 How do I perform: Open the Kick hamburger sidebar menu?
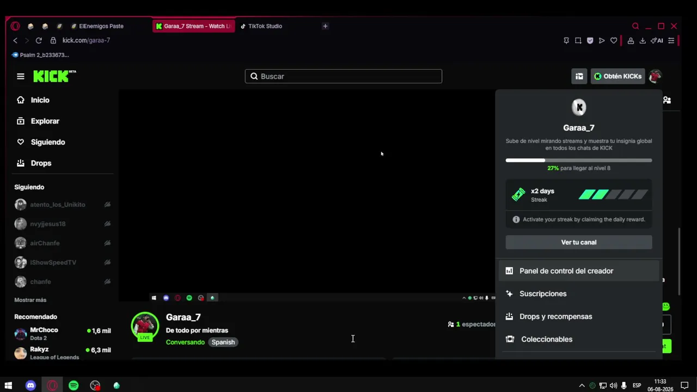tap(21, 76)
